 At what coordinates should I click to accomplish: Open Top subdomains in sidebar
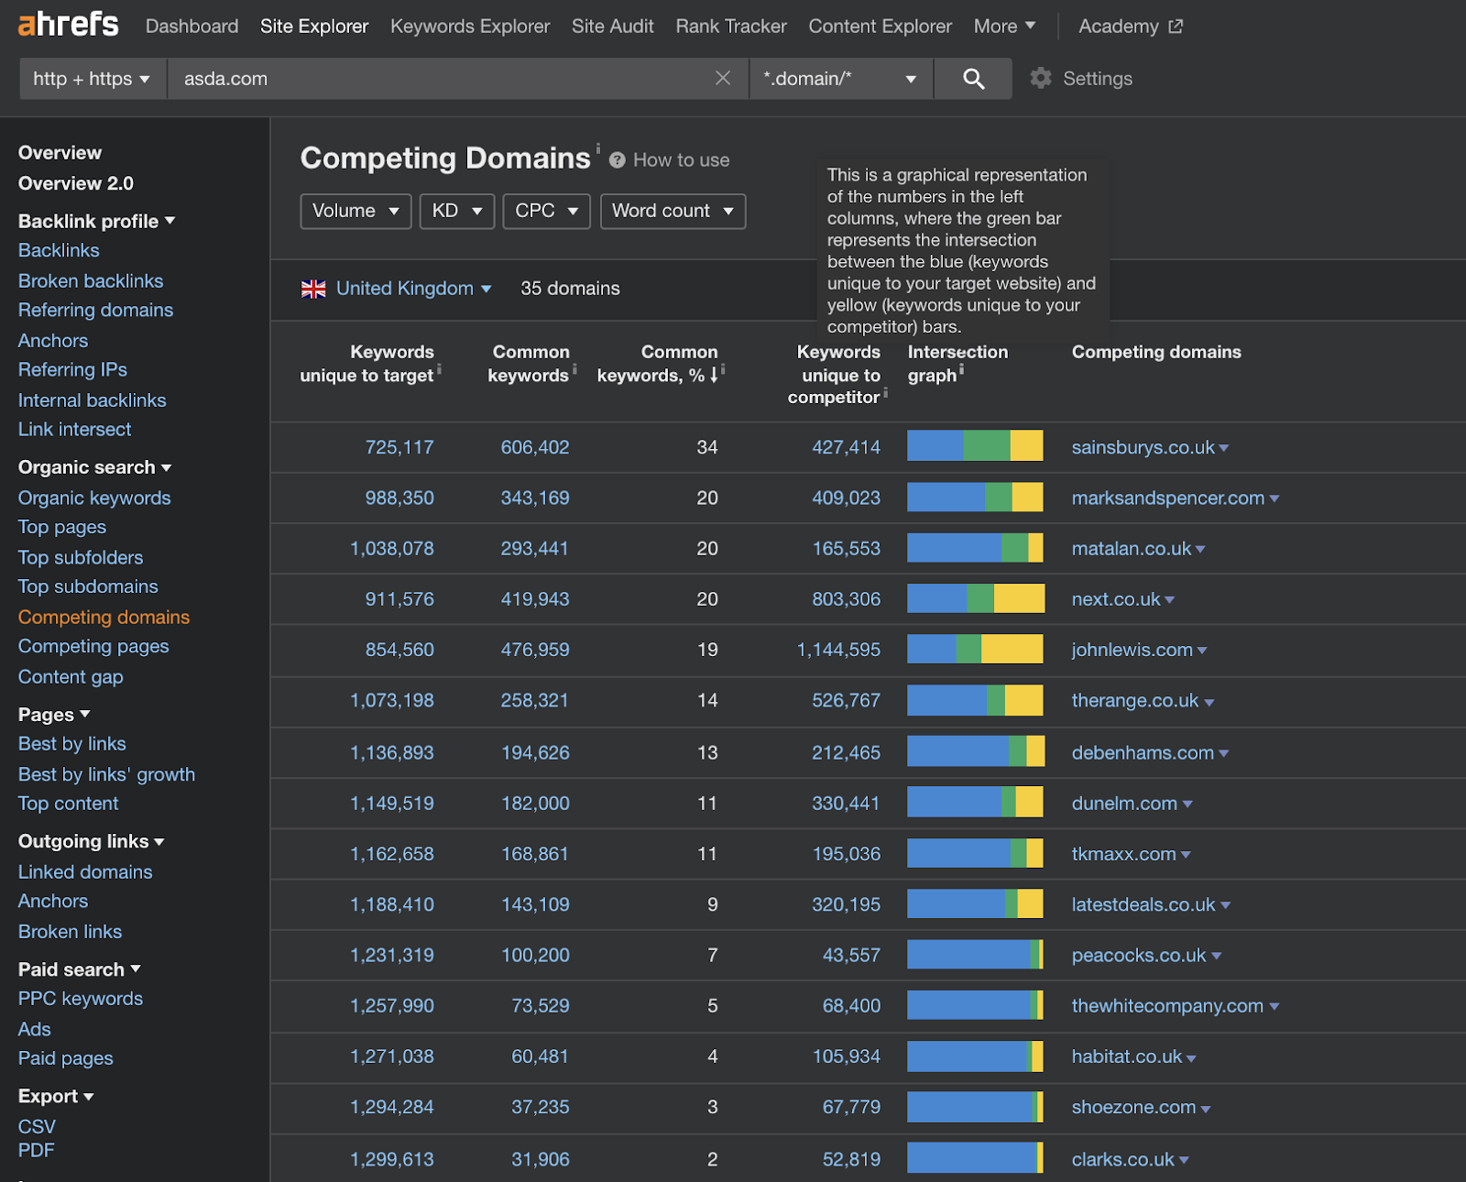(x=88, y=587)
